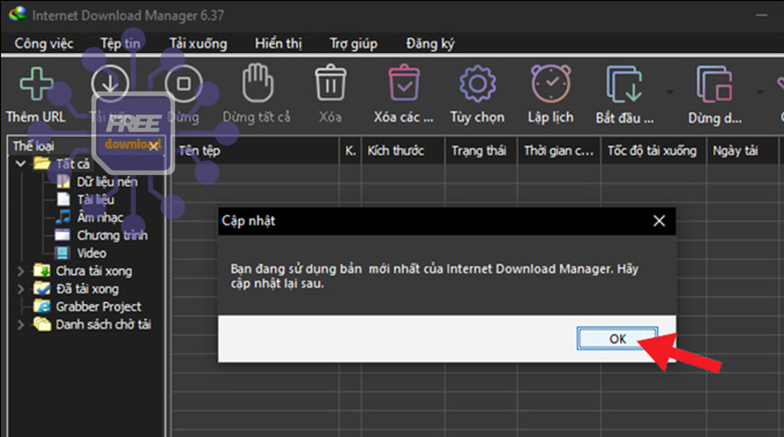The width and height of the screenshot is (784, 437).
Task: Select the Âm nhạc category
Action: 89,218
